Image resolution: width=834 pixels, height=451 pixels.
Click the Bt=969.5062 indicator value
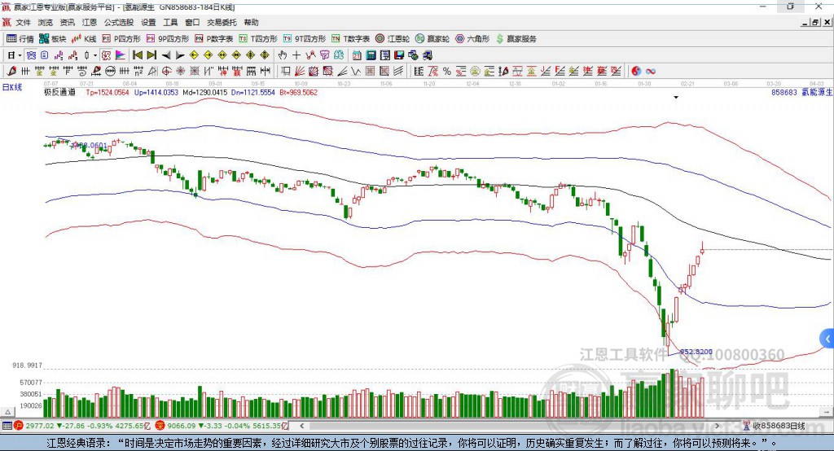click(298, 93)
